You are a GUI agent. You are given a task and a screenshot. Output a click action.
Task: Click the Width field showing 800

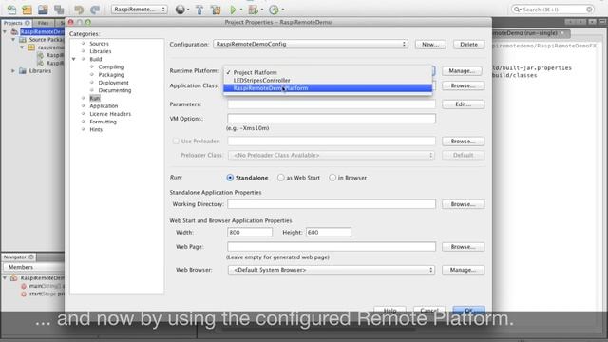[x=250, y=232]
